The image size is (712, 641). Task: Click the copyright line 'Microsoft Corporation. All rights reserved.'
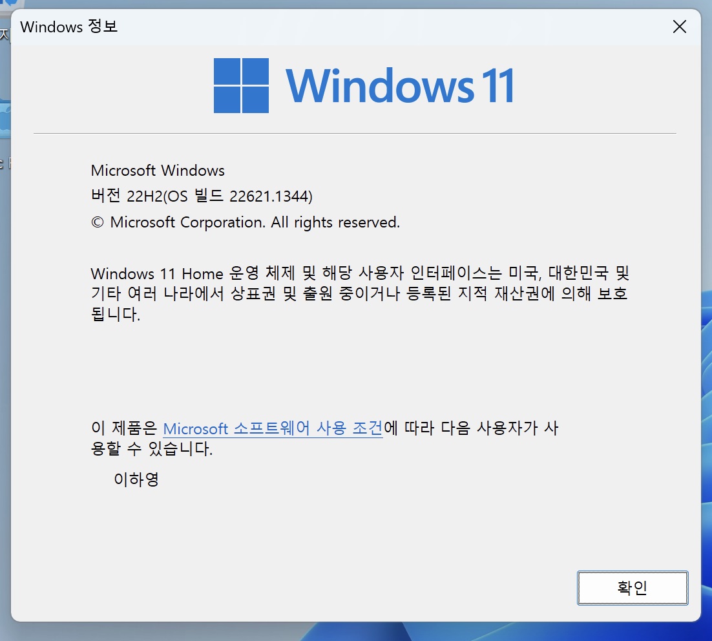[x=246, y=222]
